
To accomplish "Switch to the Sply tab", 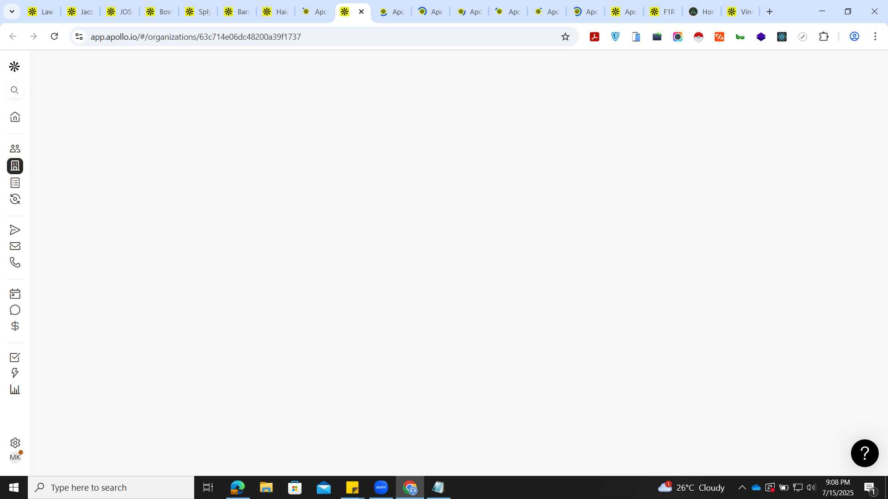I will (x=198, y=12).
